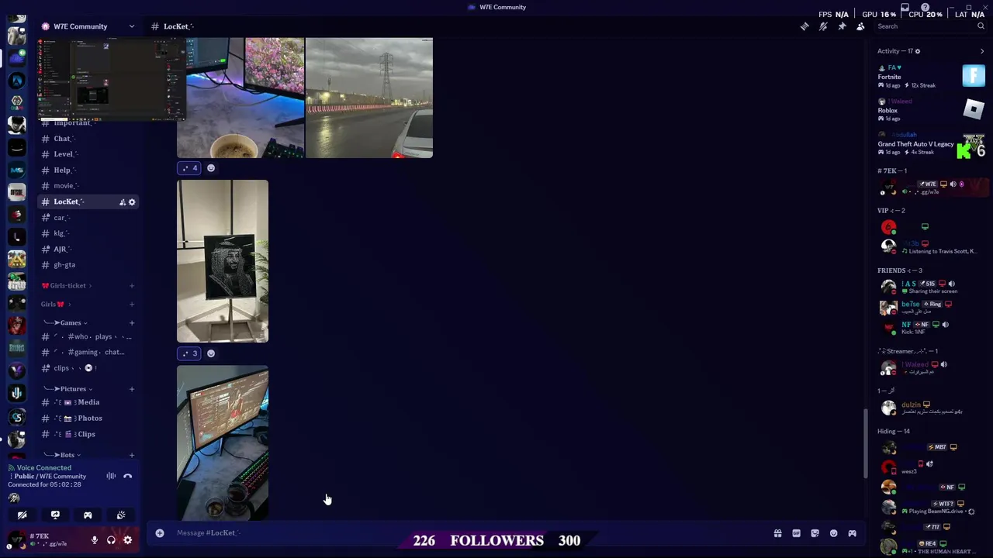The width and height of the screenshot is (993, 558).
Task: Open Activity settings gear icon
Action: [918, 51]
